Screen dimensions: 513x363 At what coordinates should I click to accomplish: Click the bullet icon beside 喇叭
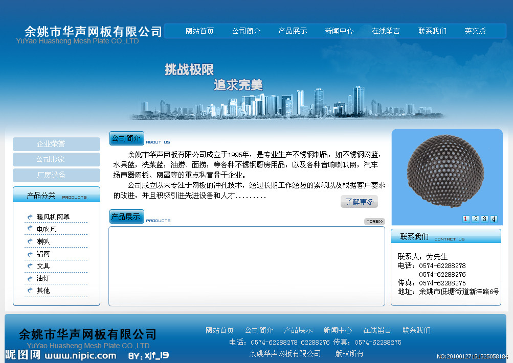tap(30, 241)
